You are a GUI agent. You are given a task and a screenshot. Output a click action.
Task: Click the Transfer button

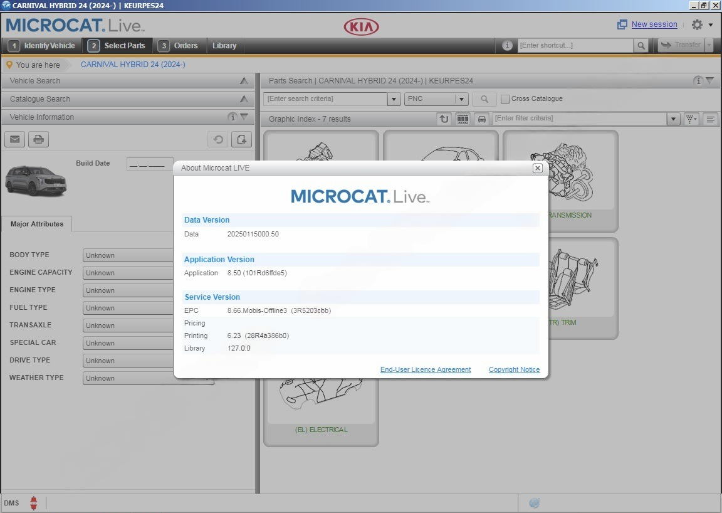coord(681,45)
